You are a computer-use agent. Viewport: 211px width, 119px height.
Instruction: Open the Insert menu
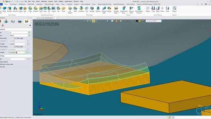38,1
